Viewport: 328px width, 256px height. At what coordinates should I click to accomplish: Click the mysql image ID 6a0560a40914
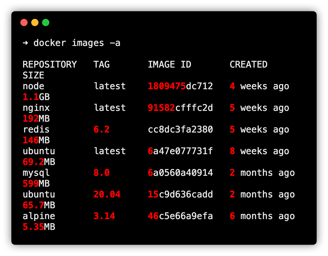click(x=180, y=173)
